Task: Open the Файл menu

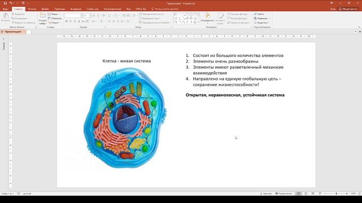Action: click(6, 9)
